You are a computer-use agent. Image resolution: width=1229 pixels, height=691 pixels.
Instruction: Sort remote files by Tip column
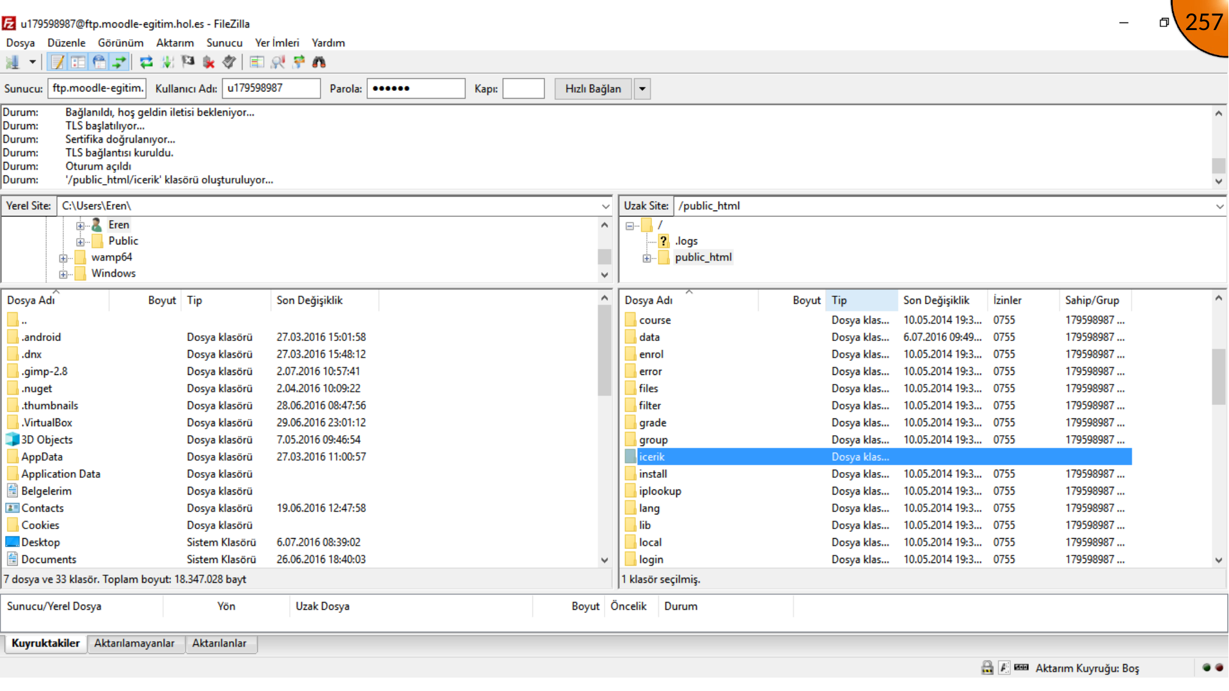[862, 300]
